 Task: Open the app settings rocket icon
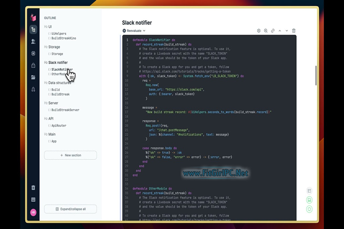pyautogui.click(x=33, y=89)
